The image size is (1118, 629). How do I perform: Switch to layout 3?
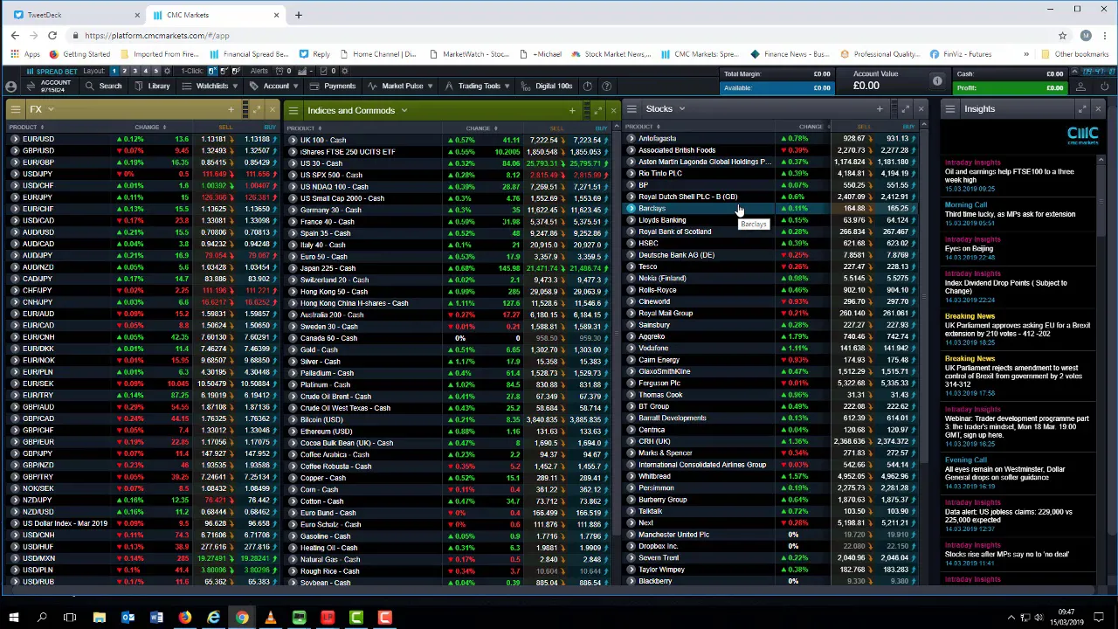click(x=135, y=71)
